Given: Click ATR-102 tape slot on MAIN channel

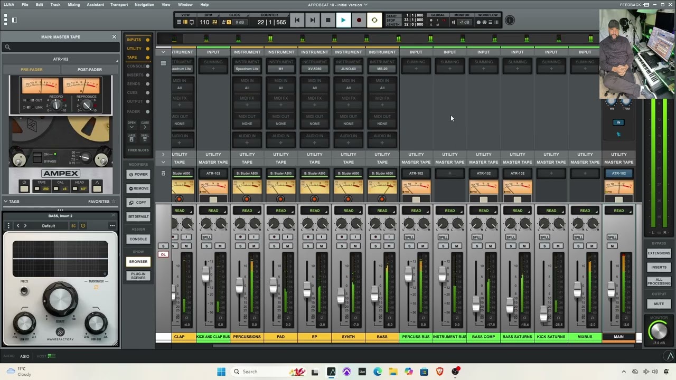Looking at the screenshot, I should (619, 173).
